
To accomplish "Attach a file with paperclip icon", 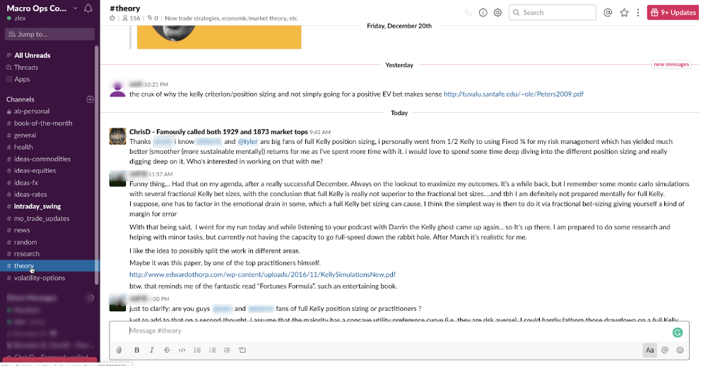I will click(x=119, y=350).
